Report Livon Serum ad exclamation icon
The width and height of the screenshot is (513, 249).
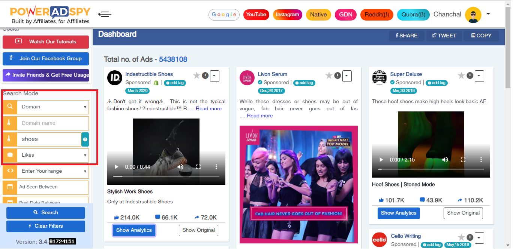click(337, 76)
